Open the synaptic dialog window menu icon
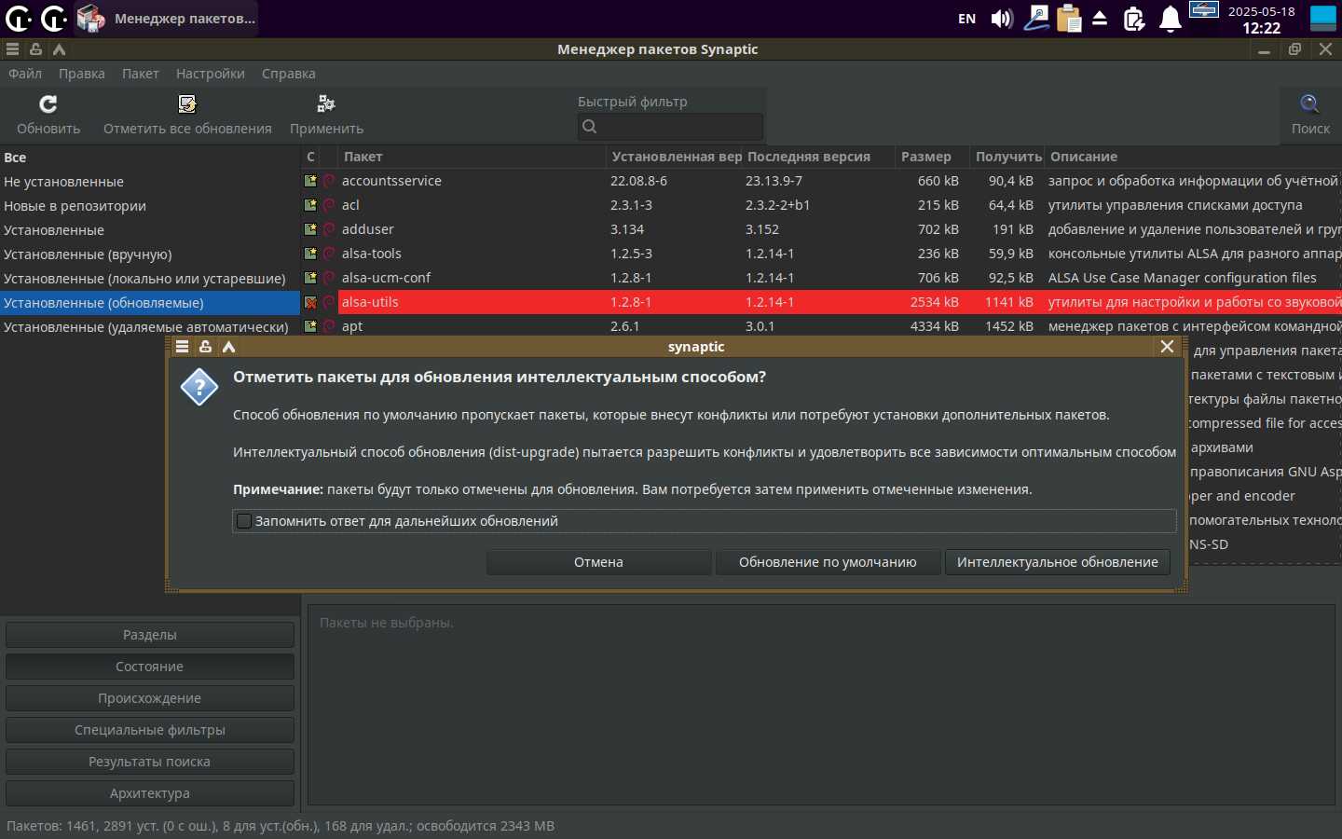Viewport: 1342px width, 839px height. [182, 347]
